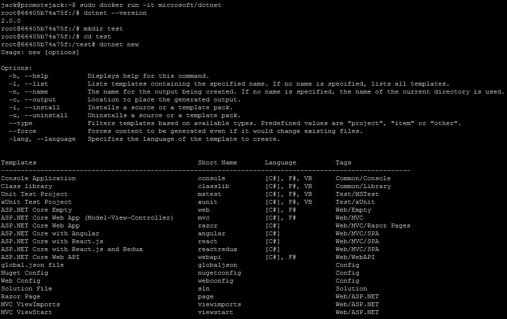Click the '-n, --name' option

pos(29,92)
